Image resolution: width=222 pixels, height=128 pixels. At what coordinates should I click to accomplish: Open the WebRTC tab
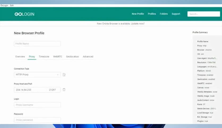58,57
